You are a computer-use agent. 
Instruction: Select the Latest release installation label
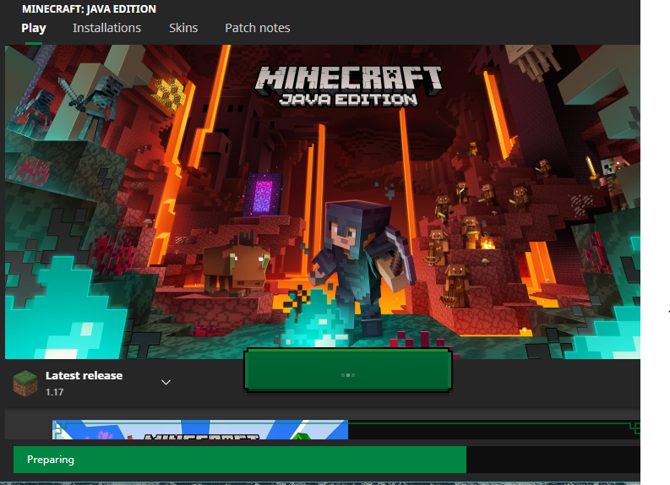click(84, 375)
